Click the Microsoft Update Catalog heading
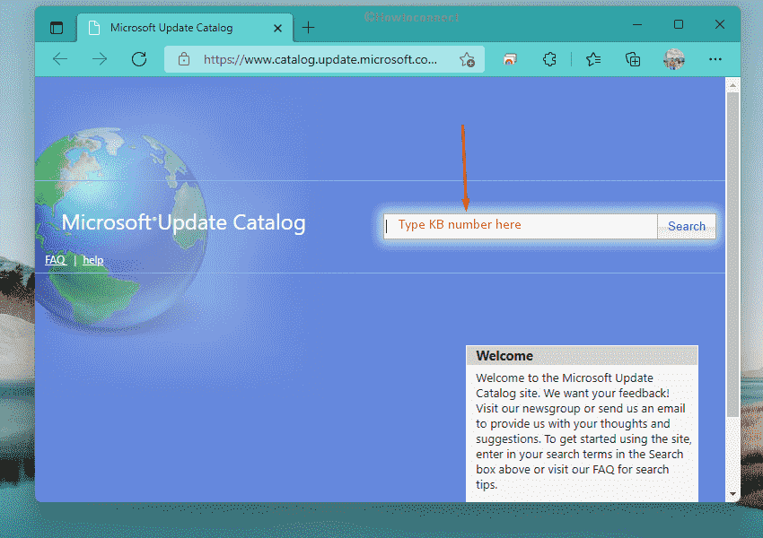763x538 pixels. pyautogui.click(x=183, y=222)
